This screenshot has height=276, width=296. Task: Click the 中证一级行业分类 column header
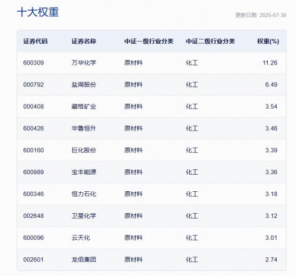tap(149, 41)
